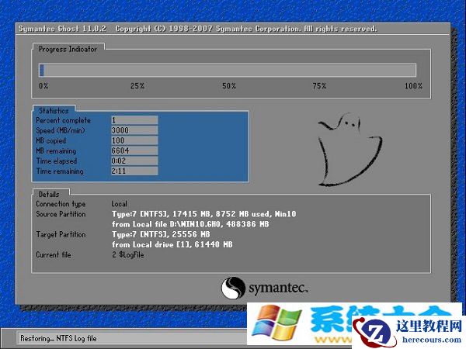Click the D:\WIN10.GHO file path line
The width and height of the screenshot is (466, 349).
[x=190, y=224]
